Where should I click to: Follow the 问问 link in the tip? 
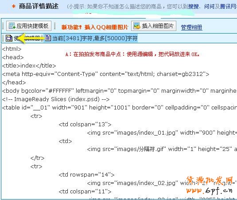(210, 7)
